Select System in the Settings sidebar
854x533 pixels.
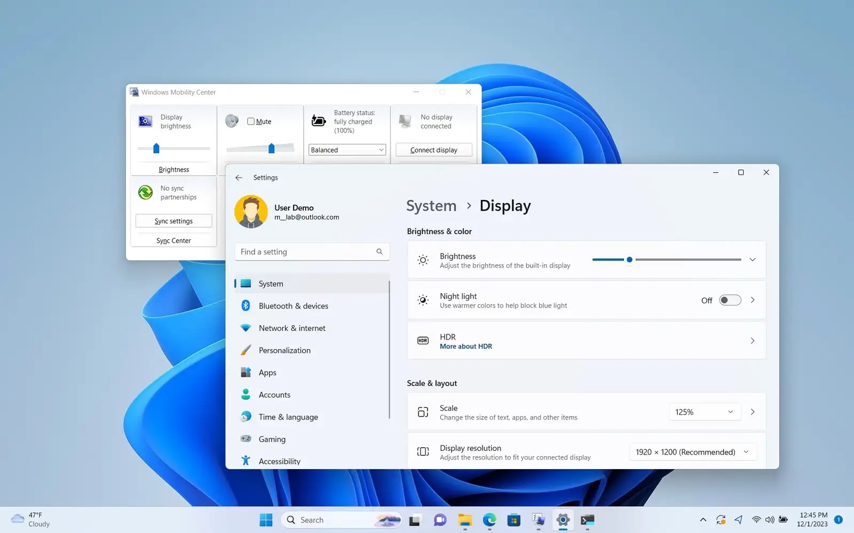point(271,284)
